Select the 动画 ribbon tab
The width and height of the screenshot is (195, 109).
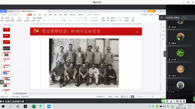(x=50, y=15)
